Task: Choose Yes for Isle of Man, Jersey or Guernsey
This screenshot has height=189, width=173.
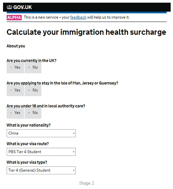Action: [x=15, y=90]
